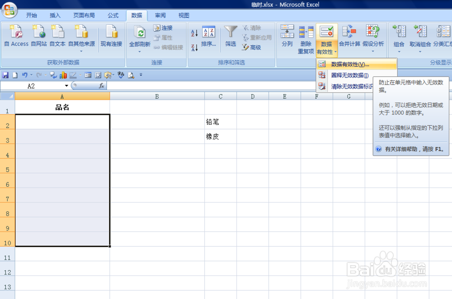Viewport: 452px width, 299px height.
Task: Select row 5 header
Action: tap(8, 166)
